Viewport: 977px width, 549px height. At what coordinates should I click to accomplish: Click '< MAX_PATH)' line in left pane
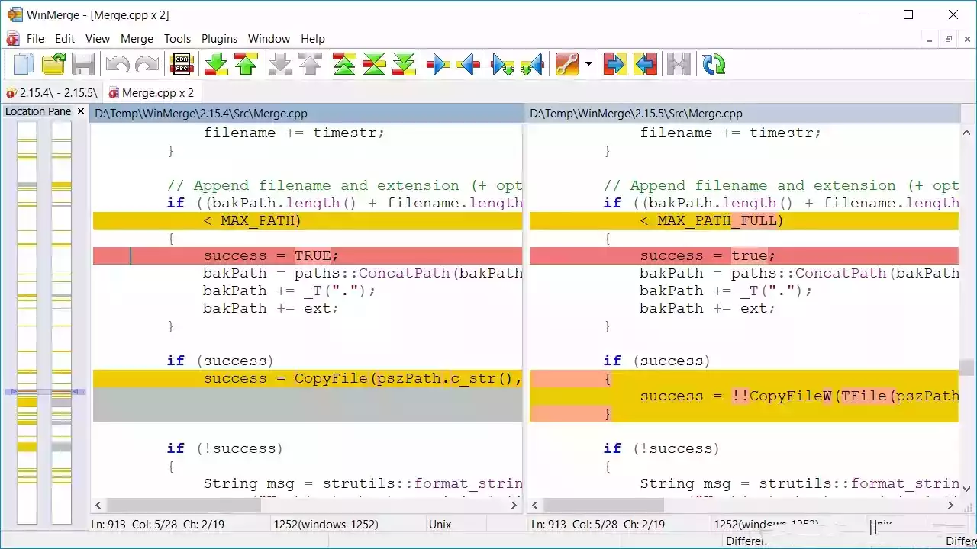[308, 220]
